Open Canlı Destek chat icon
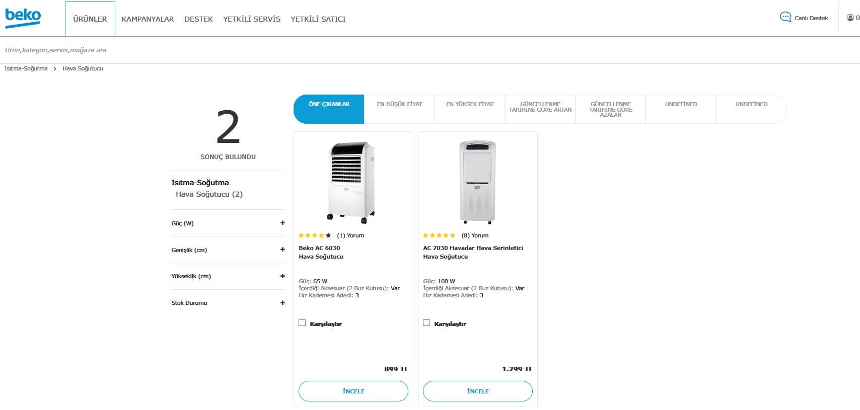Image resolution: width=860 pixels, height=410 pixels. 785,18
